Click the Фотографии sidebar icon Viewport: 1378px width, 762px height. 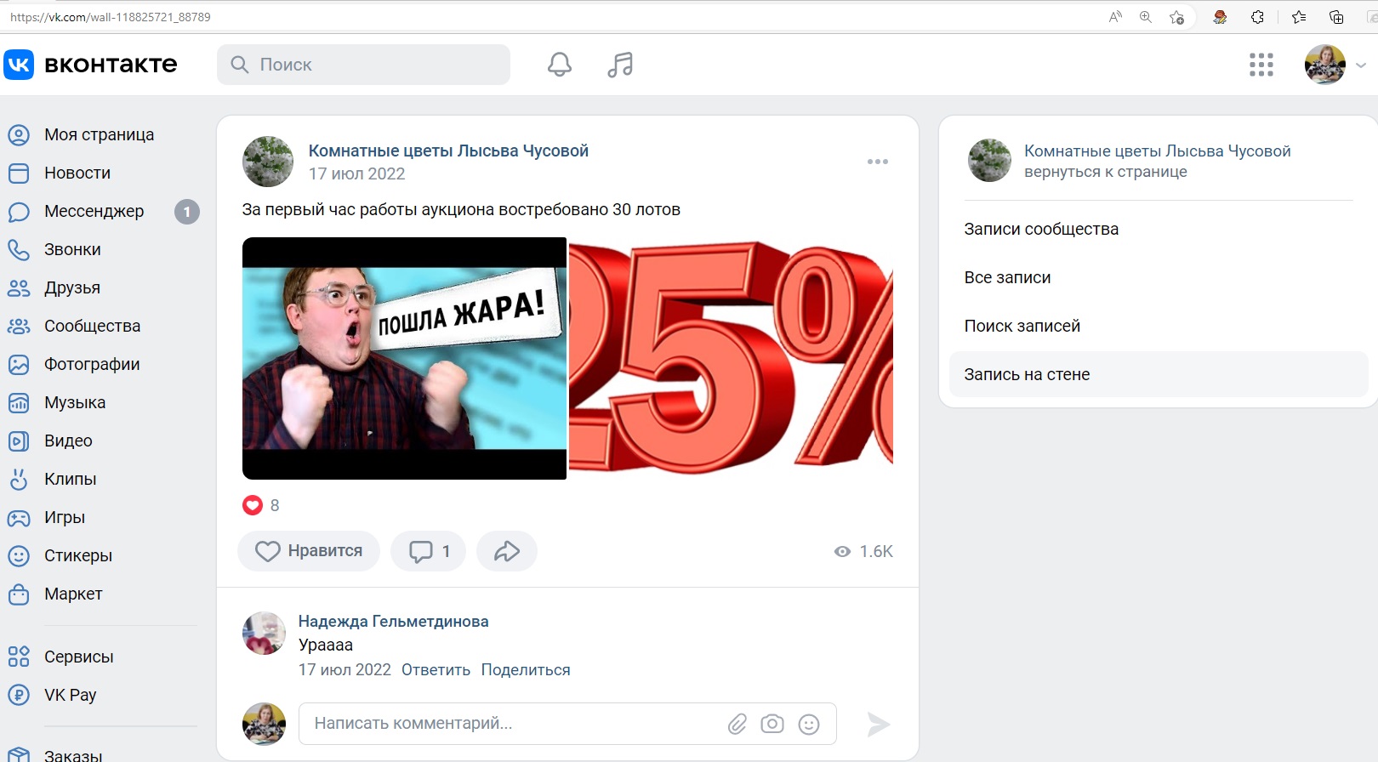click(19, 364)
